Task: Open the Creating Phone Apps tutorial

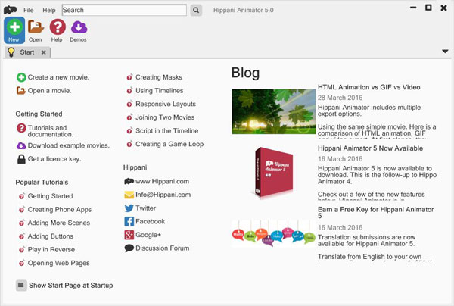Action: (x=60, y=210)
